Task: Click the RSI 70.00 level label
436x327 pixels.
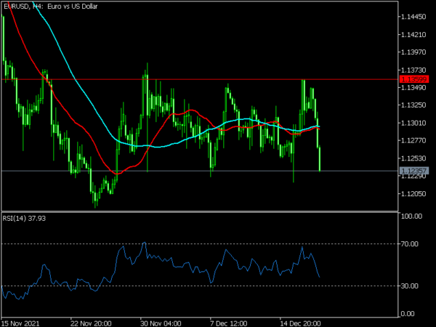Action: (x=411, y=244)
